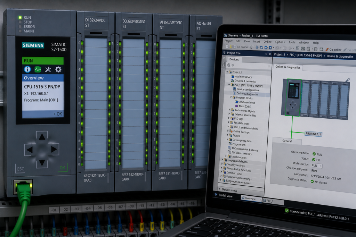Expand the Watch and force tables folder
Viewport: 356px width, 237px height.
click(228, 126)
